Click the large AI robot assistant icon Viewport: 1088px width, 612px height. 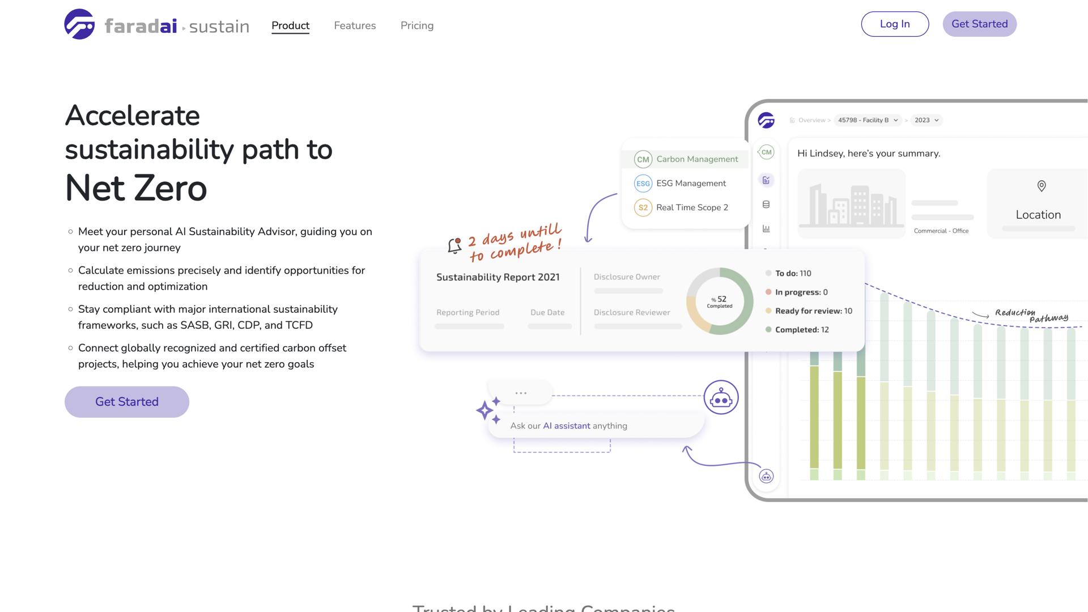(x=721, y=397)
